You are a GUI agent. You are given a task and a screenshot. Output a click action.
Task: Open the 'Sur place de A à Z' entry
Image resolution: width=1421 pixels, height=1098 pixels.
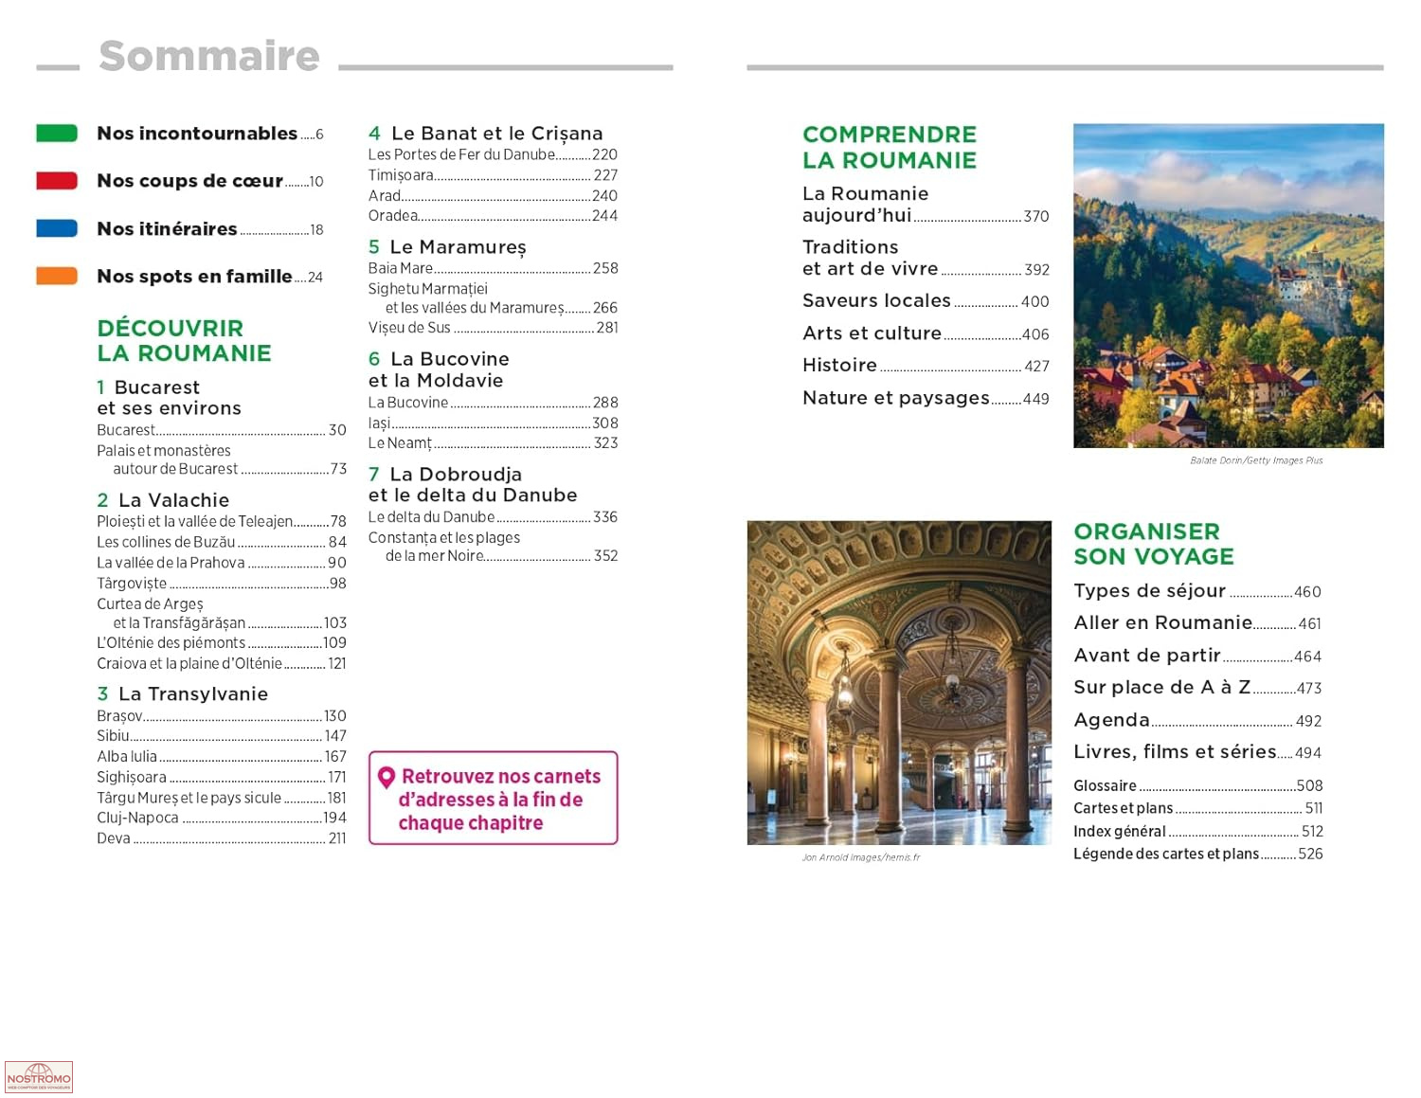point(1197,688)
